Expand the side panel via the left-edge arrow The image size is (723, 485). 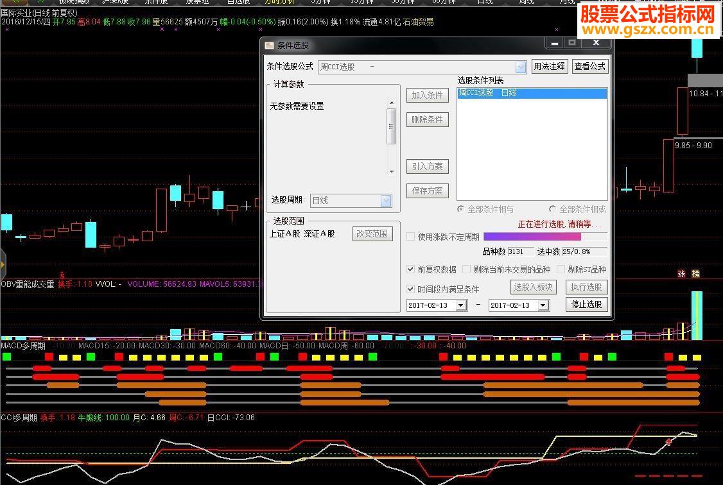(x=3, y=264)
